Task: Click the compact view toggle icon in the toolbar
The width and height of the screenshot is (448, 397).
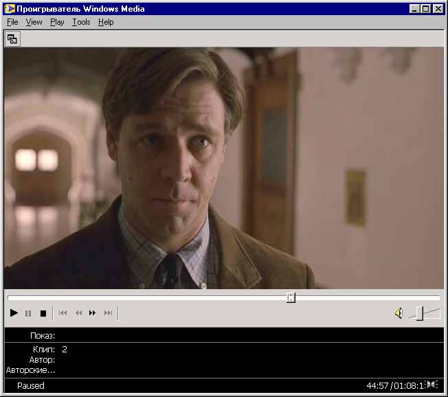Action: click(x=12, y=39)
